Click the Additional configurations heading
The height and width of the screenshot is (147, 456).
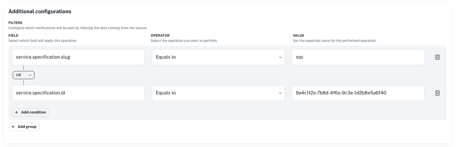[x=40, y=12]
